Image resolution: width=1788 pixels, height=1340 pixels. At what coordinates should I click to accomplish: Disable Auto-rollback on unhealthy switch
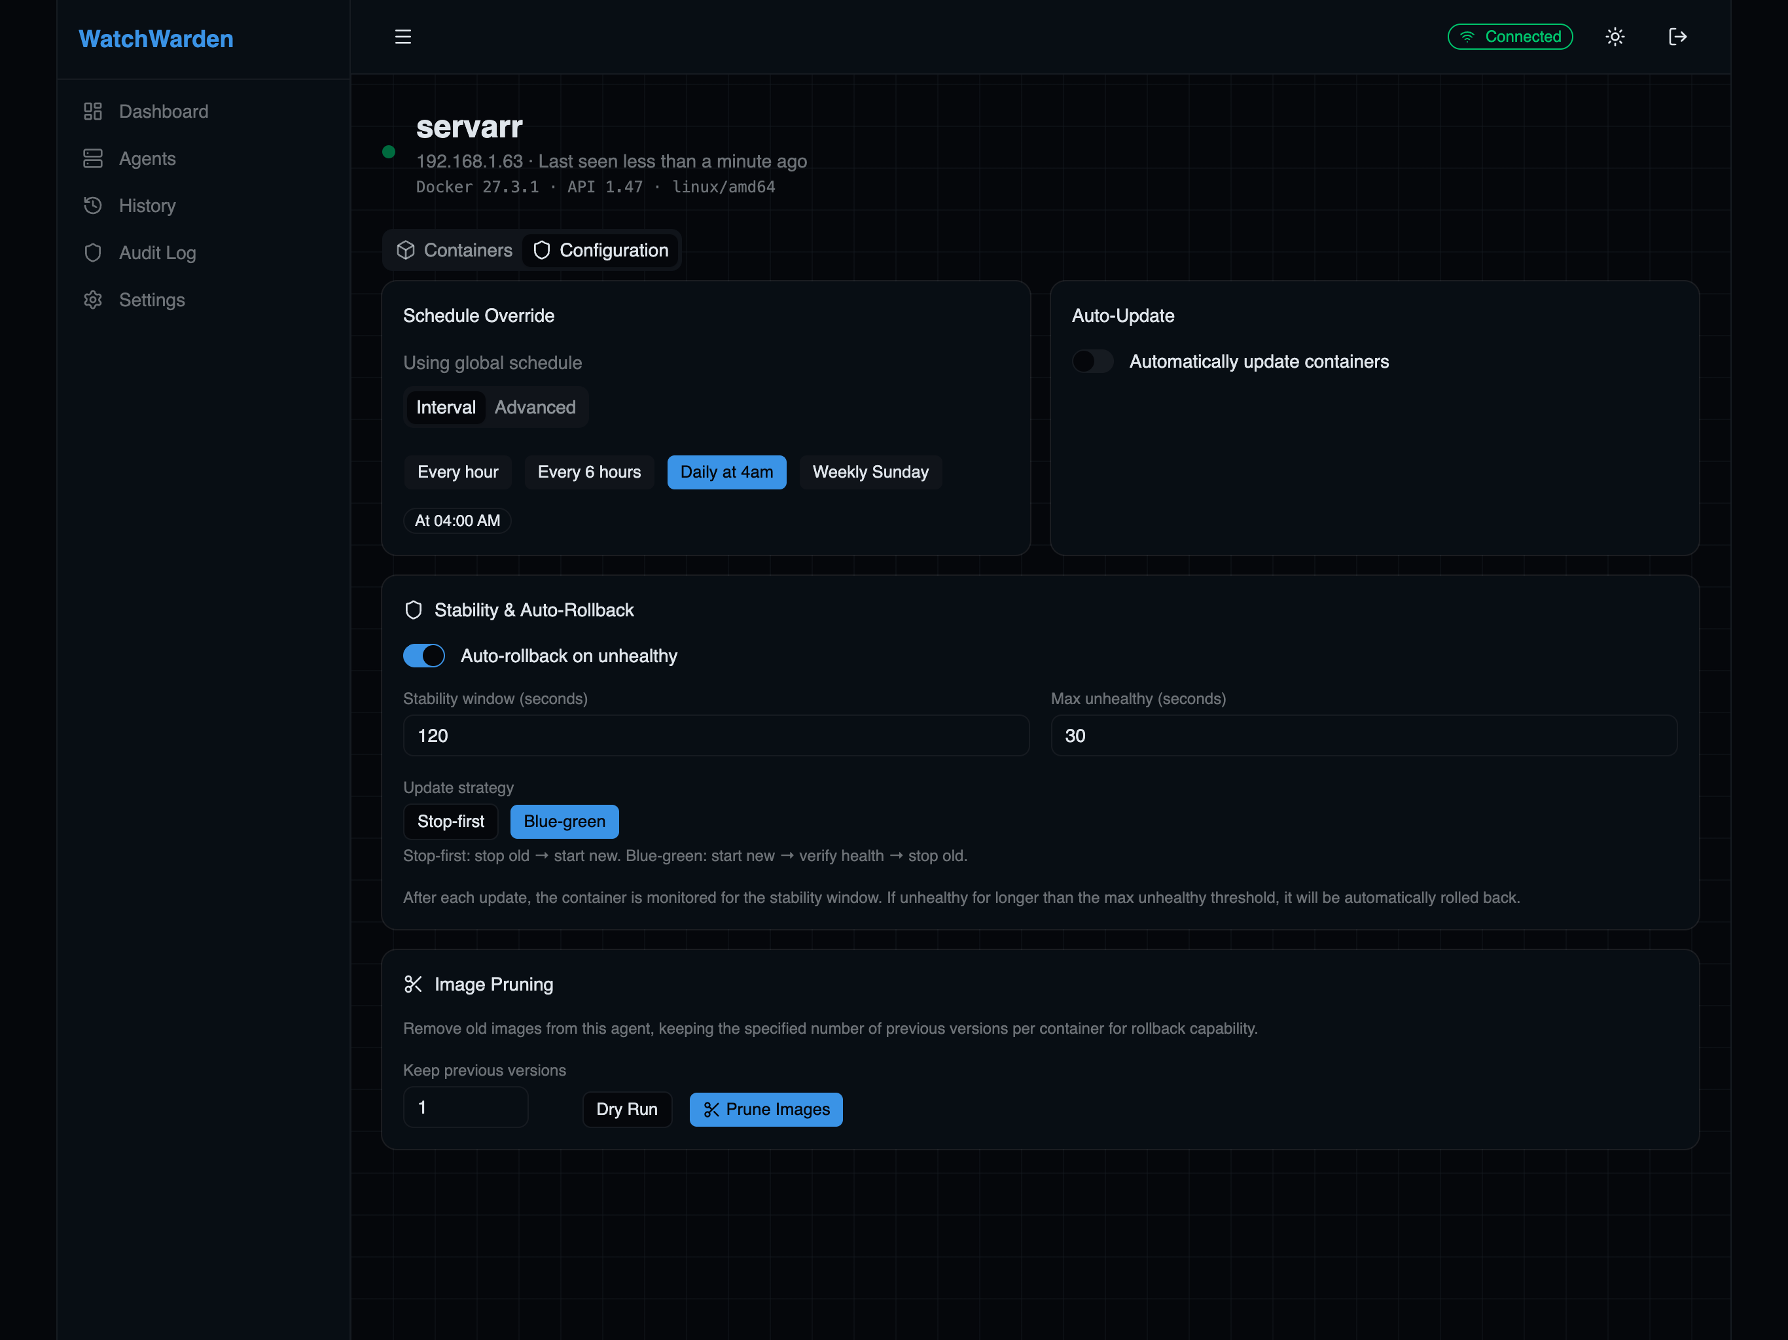pos(424,656)
